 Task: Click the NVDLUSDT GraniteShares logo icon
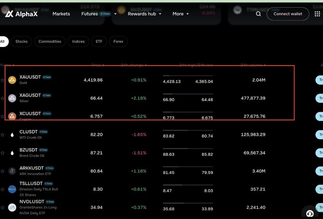pos(12,208)
